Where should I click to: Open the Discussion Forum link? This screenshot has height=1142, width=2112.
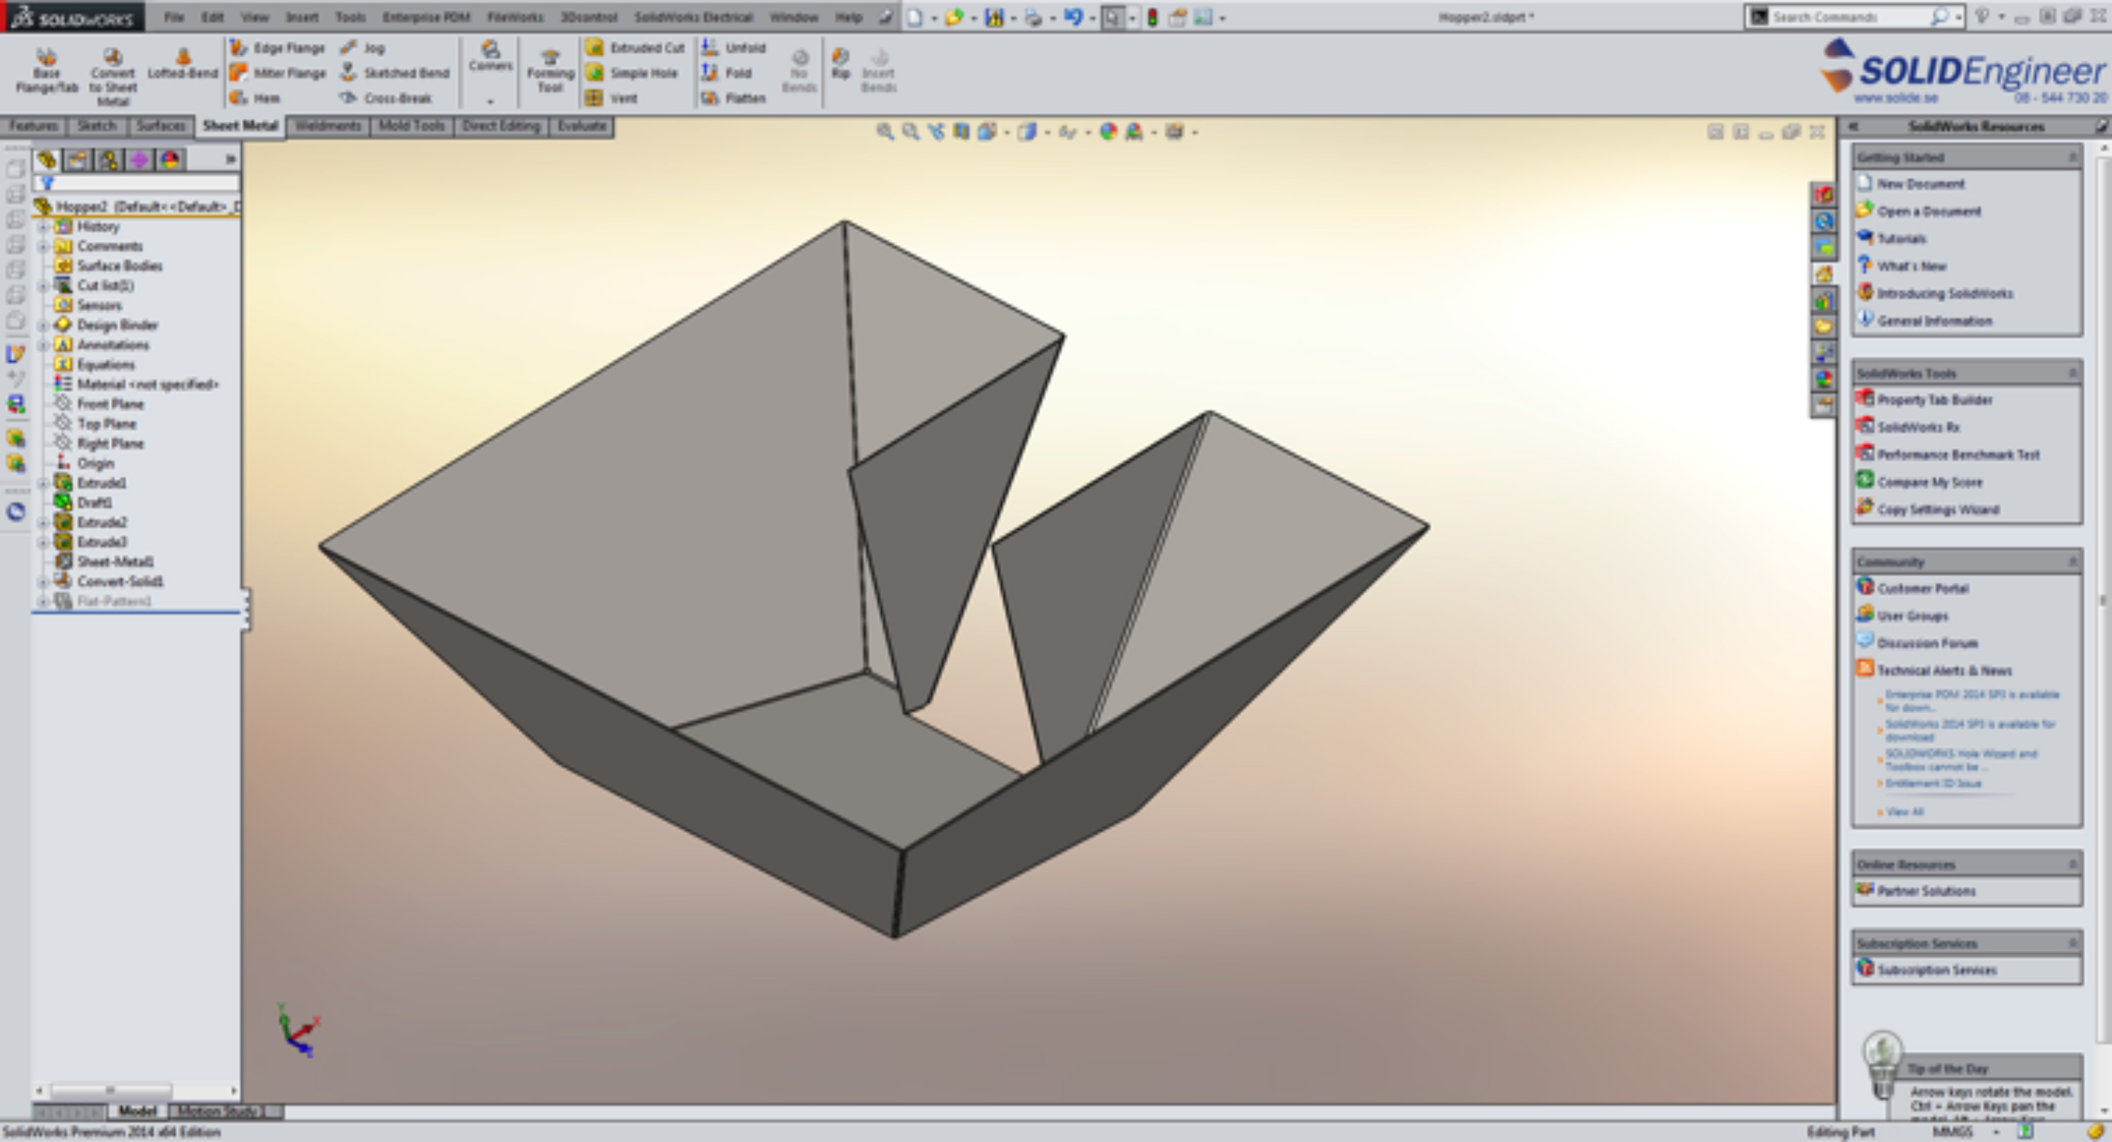[1927, 643]
